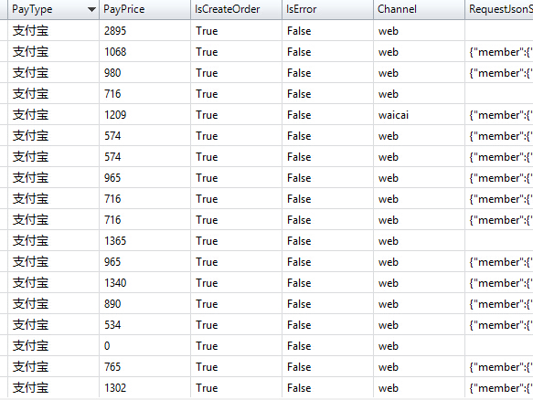533x400 pixels.
Task: Select the PayPrice cell showing 980
Action: (x=144, y=73)
